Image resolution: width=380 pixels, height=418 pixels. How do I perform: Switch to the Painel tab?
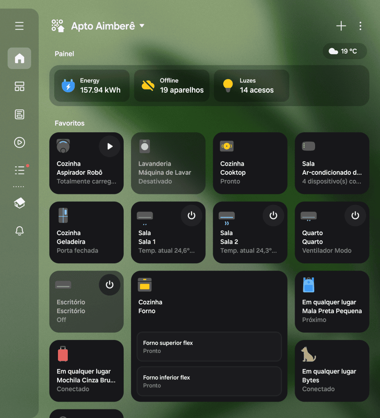tap(64, 53)
